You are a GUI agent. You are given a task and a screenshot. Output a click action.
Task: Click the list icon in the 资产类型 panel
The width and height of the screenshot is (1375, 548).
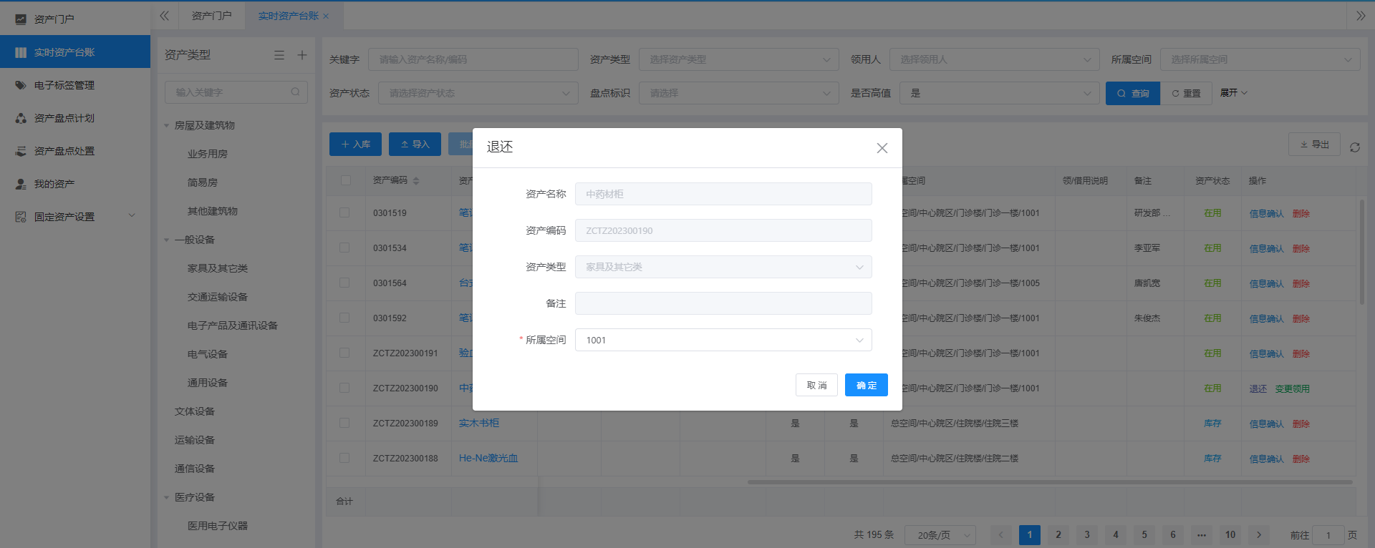[279, 55]
